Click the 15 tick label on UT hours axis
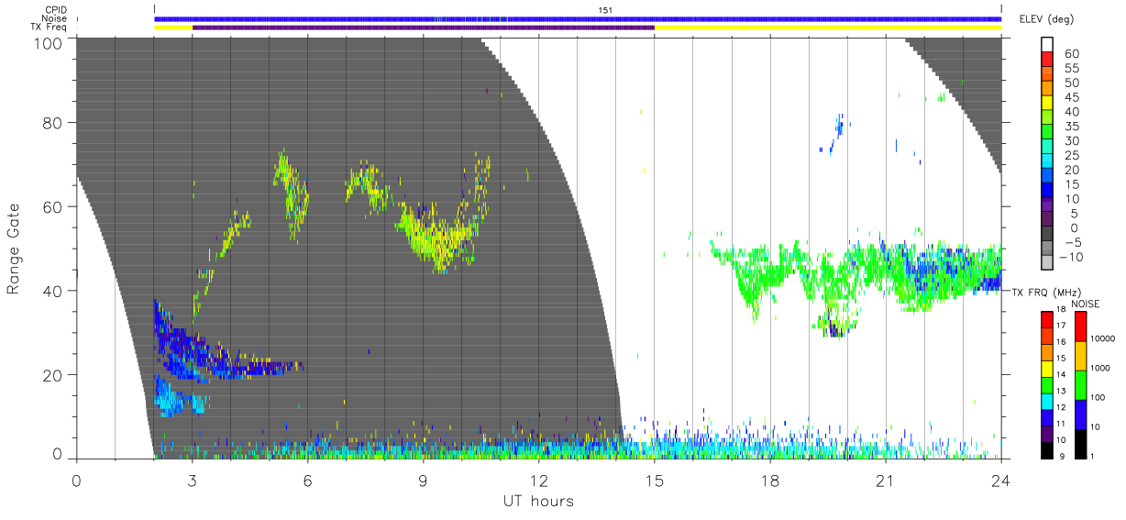1126x520 pixels. pos(655,480)
